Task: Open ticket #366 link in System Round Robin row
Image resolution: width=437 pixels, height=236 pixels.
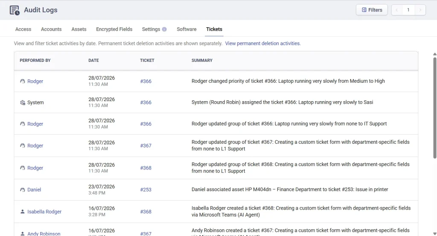Action: pos(146,102)
